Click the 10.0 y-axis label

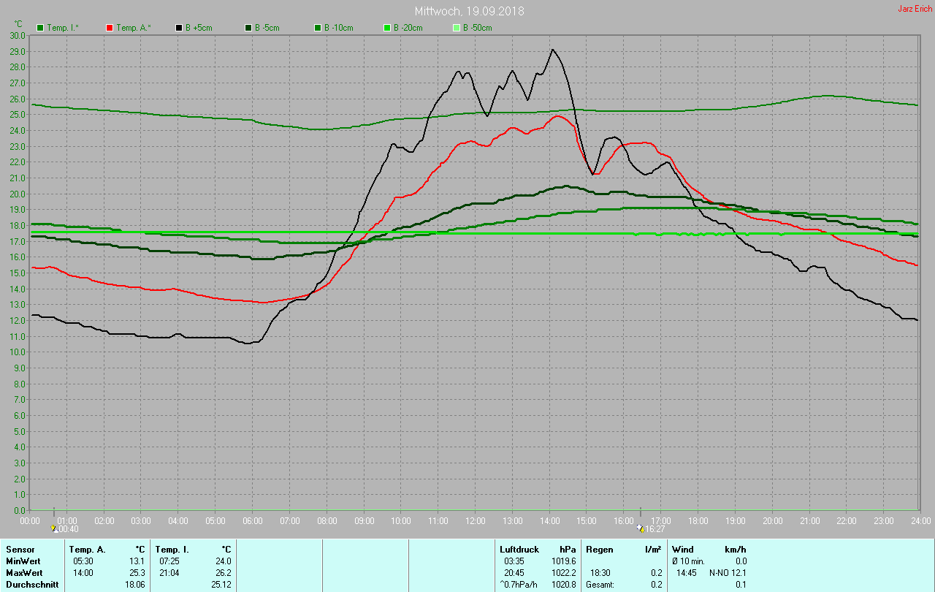tap(18, 352)
